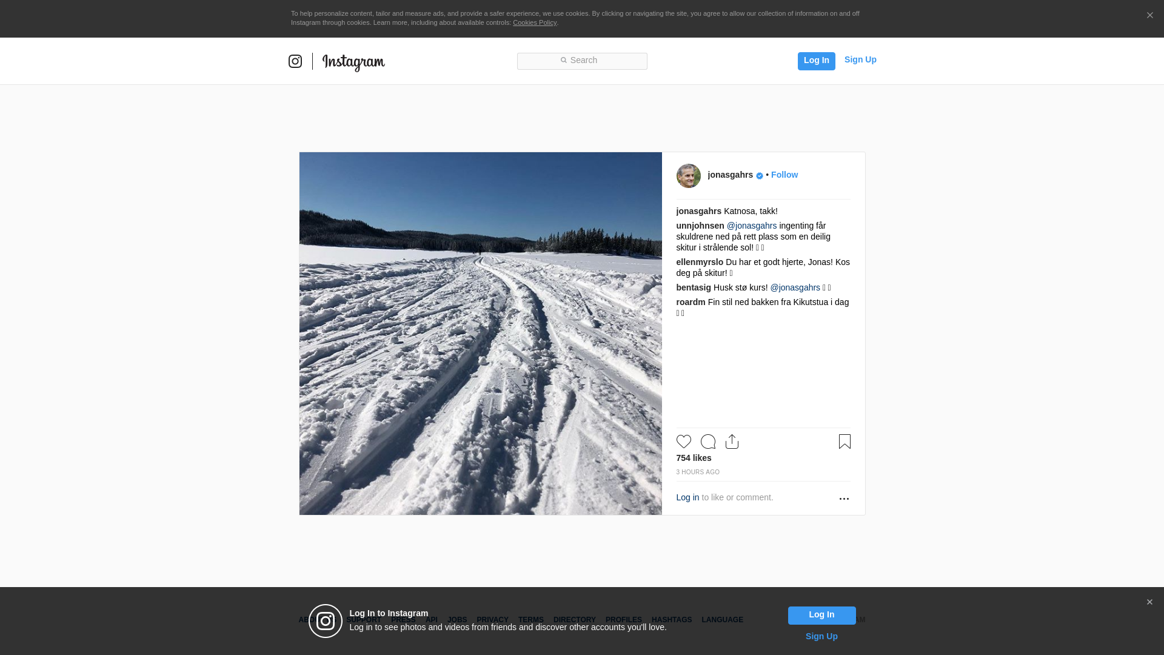Dismiss the cookie notice banner

(1149, 16)
